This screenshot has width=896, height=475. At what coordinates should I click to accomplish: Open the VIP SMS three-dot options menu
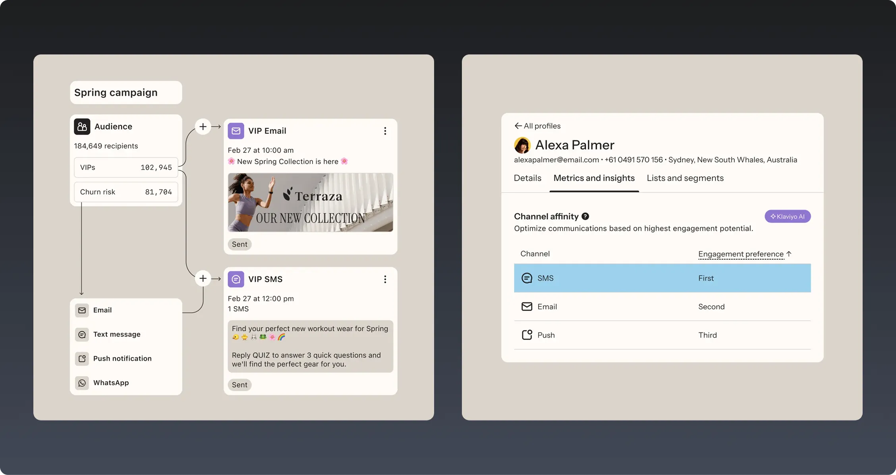[x=385, y=279]
